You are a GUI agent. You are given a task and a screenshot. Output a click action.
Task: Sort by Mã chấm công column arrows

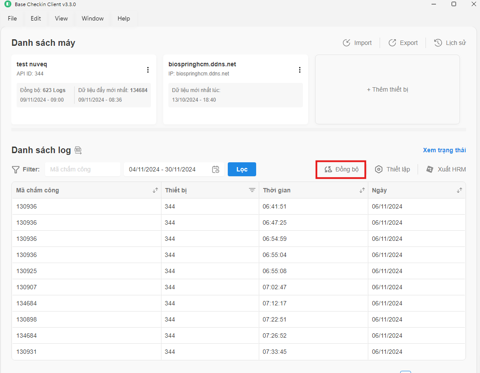155,190
